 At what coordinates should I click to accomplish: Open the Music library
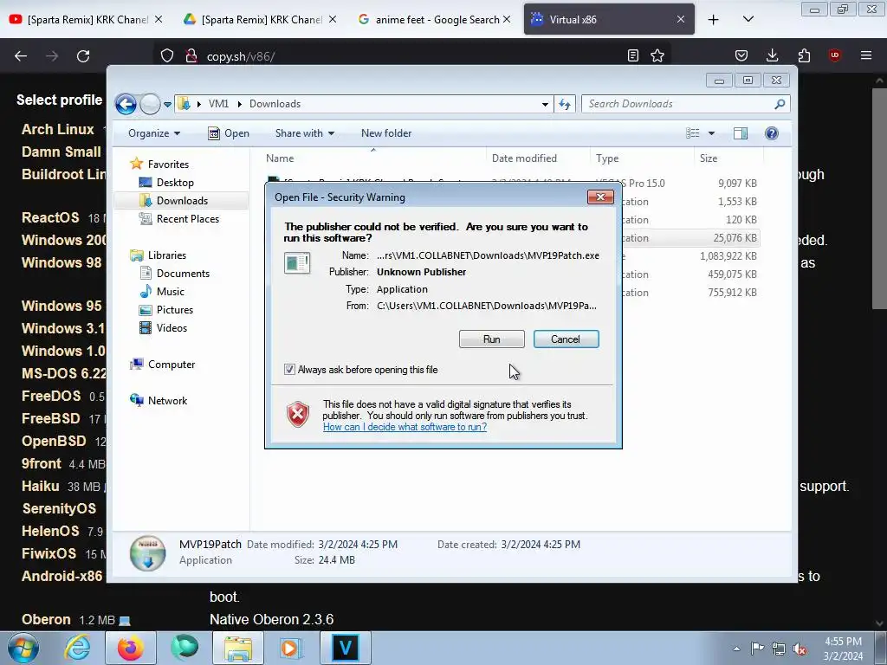(x=170, y=291)
